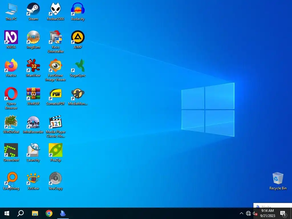
Task: Open the notification center icon
Action: click(283, 213)
